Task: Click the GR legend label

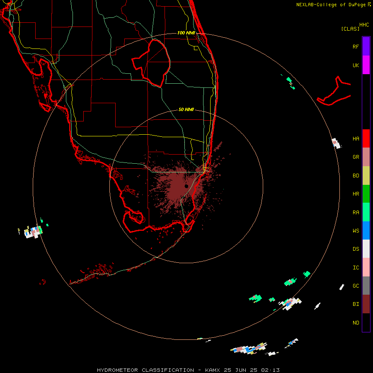Action: click(x=356, y=157)
